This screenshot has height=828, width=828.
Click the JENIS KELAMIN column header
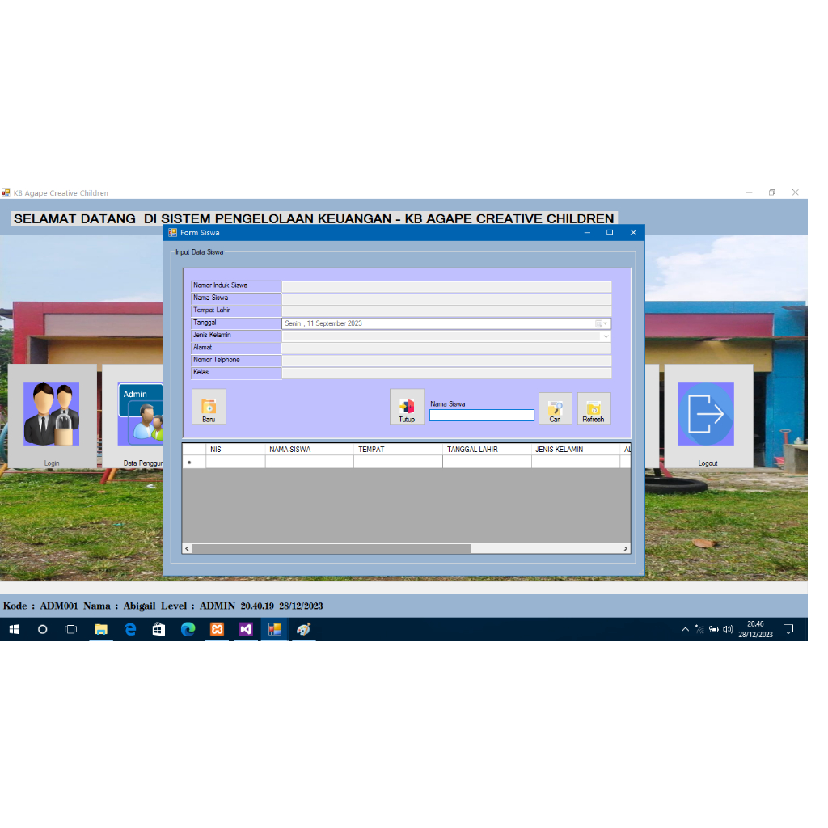click(576, 450)
